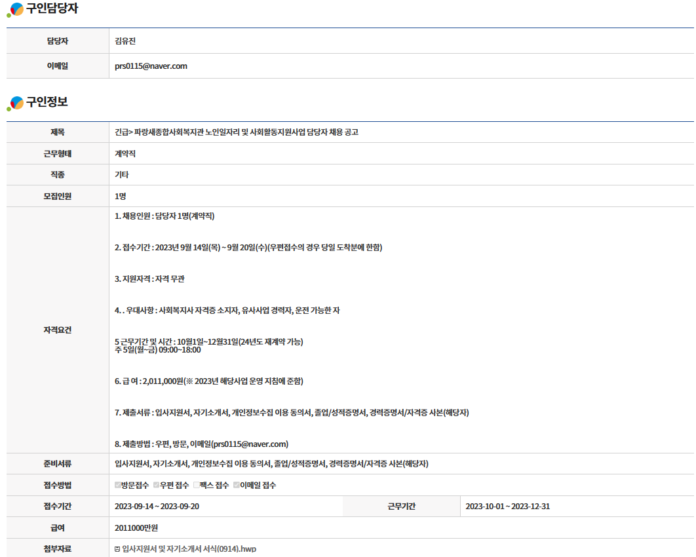Click the 구인담당자 section header icon
Viewport: 696px width, 557px height.
coord(16,10)
